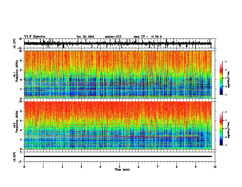Click the "0" tick on the time axis

[x=24, y=167]
